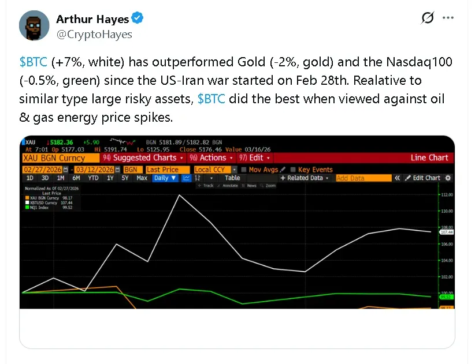The image size is (475, 364).
Task: Open chart settings gear icon
Action: coord(448,178)
